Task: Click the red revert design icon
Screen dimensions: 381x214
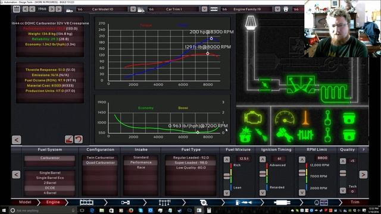Action: 69,140
